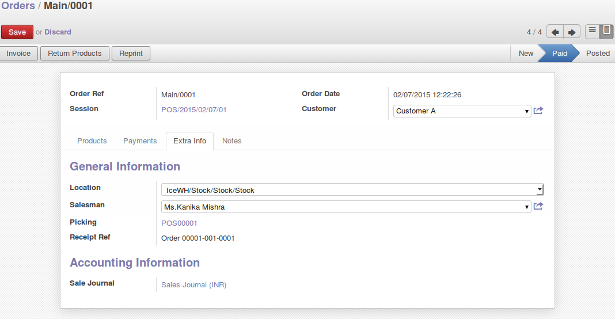Open Sales Journal (INR) link
This screenshot has height=319, width=615.
193,285
